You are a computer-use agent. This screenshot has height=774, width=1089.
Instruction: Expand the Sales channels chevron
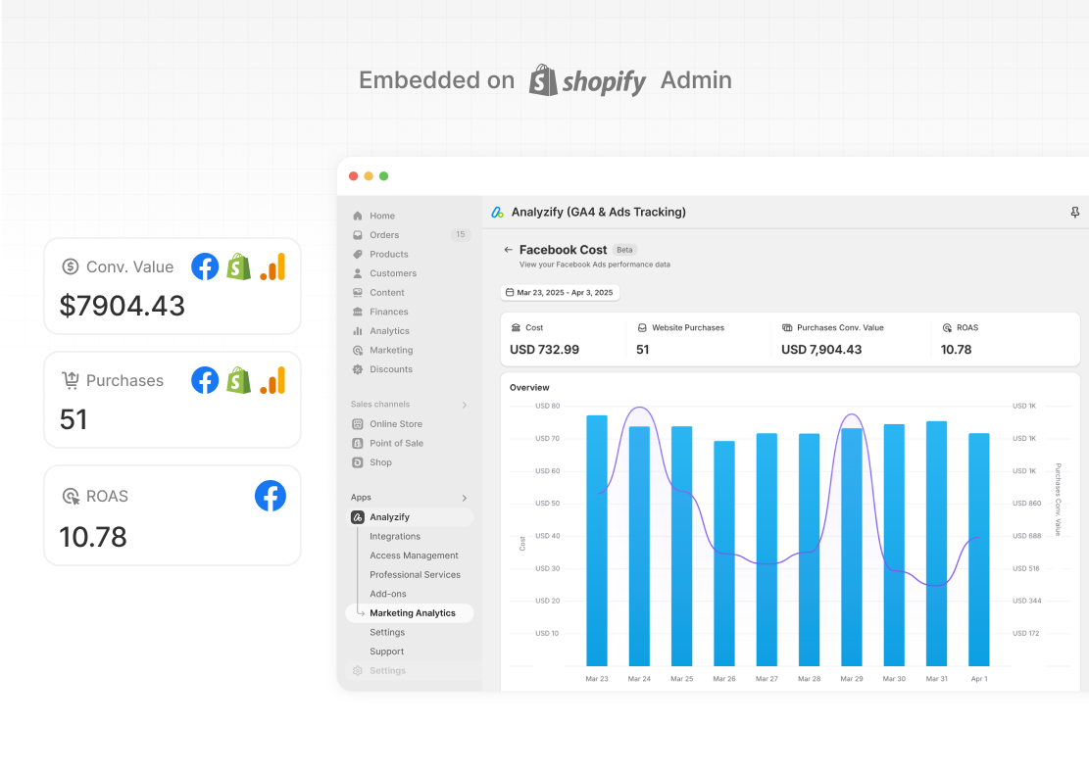(x=465, y=405)
